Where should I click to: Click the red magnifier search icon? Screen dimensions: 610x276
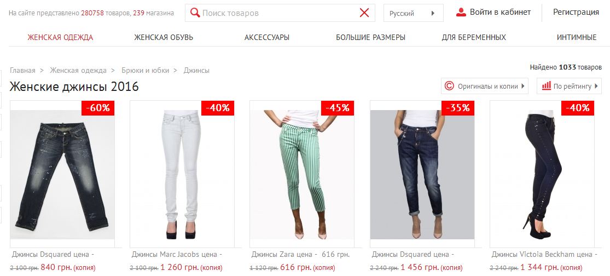pos(195,13)
